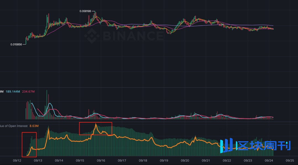
Task: Click the 09/19 date on time axis
Action: [x=164, y=161]
